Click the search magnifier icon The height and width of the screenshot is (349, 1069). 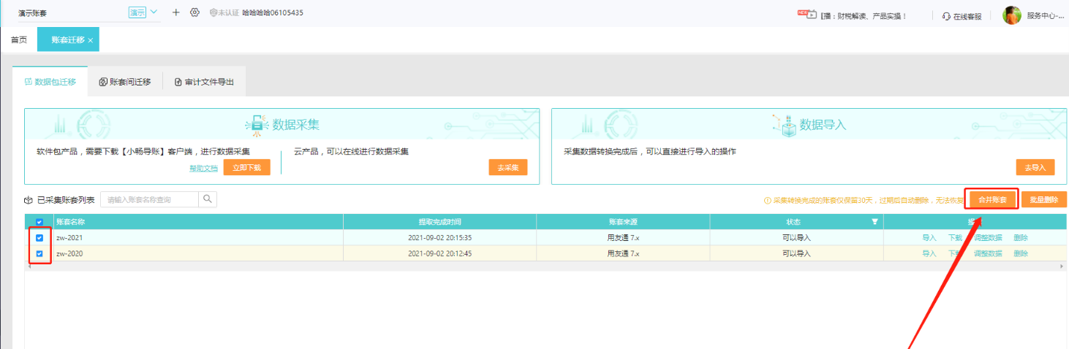click(208, 199)
